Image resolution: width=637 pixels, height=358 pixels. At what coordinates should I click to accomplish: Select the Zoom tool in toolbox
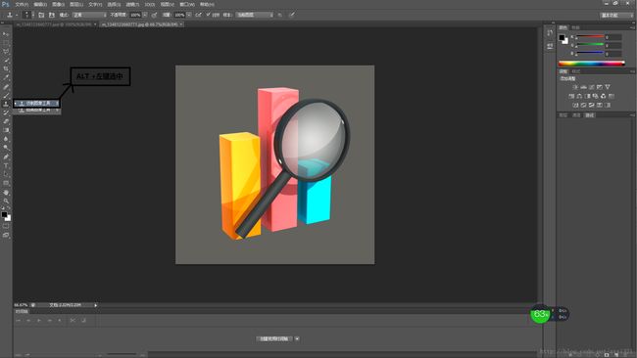click(6, 201)
